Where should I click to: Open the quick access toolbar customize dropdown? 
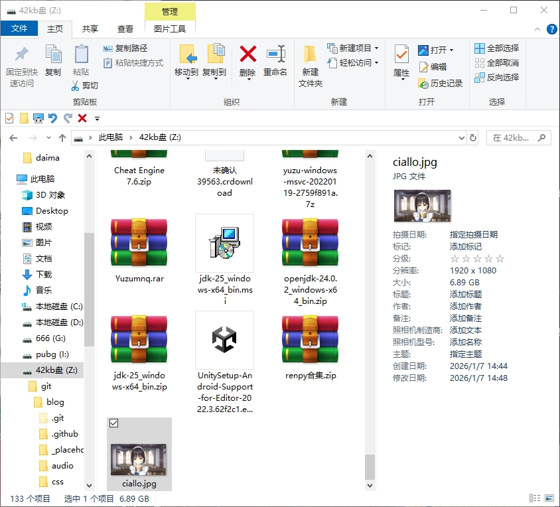(97, 118)
